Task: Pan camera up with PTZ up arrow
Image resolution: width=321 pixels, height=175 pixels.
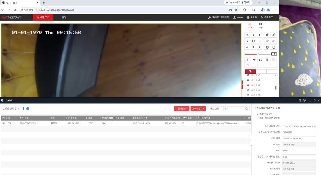Action: pyautogui.click(x=253, y=35)
